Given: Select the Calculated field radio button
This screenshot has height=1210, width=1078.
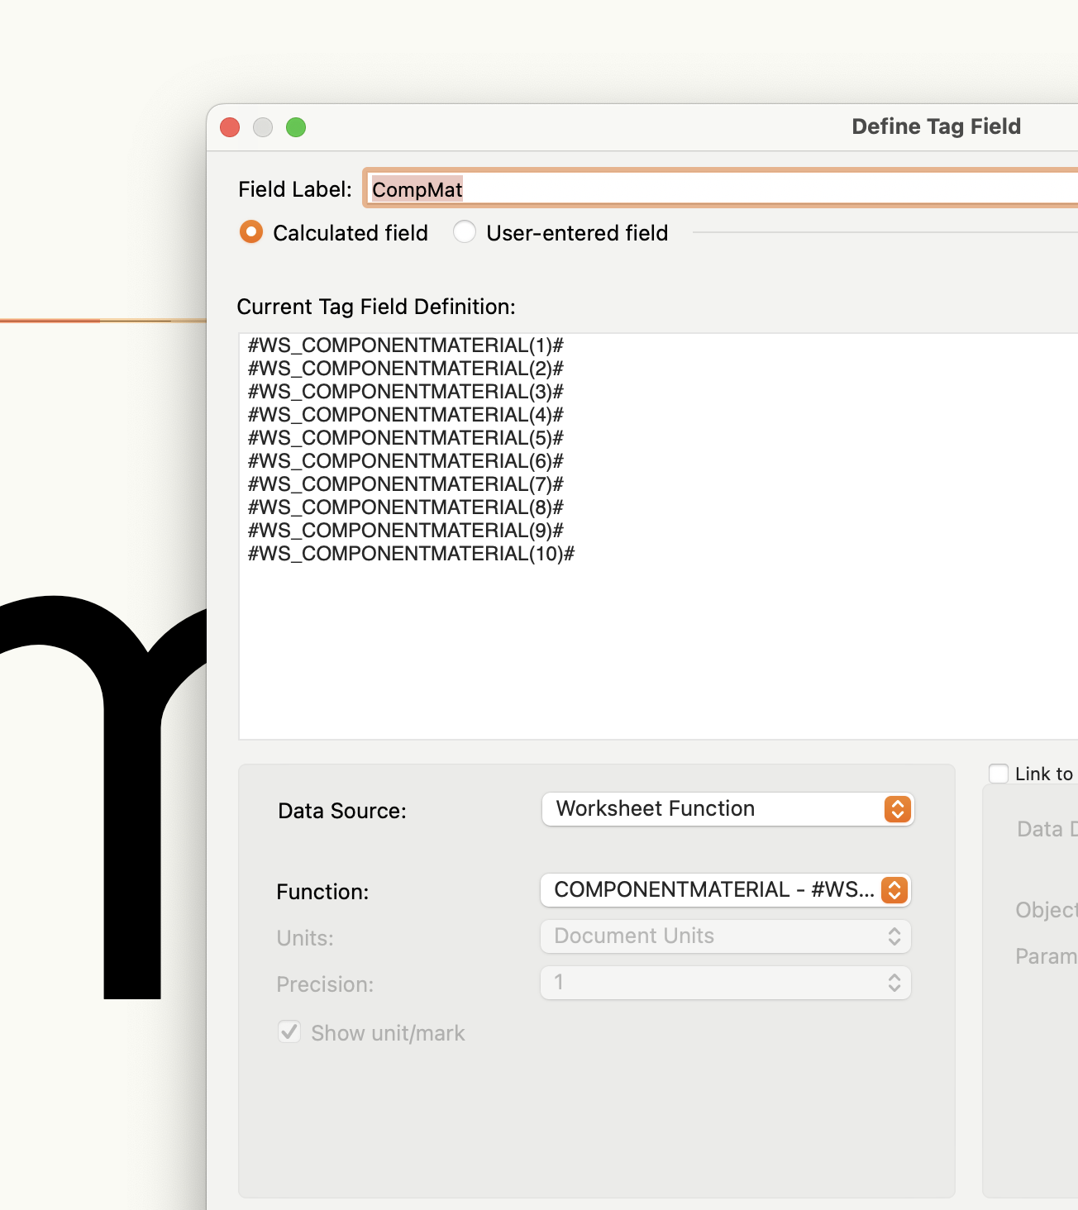Looking at the screenshot, I should click(251, 232).
